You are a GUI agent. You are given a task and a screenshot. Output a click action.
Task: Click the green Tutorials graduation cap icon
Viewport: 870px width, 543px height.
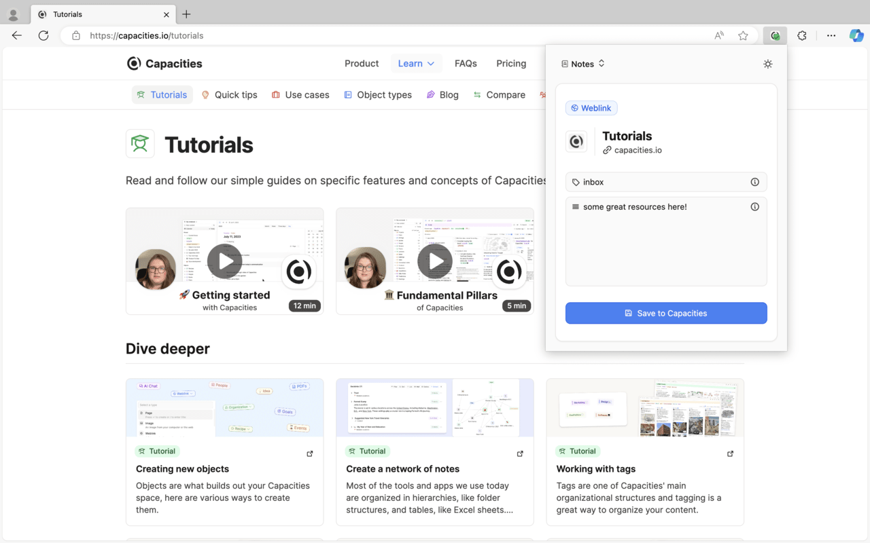click(x=140, y=144)
